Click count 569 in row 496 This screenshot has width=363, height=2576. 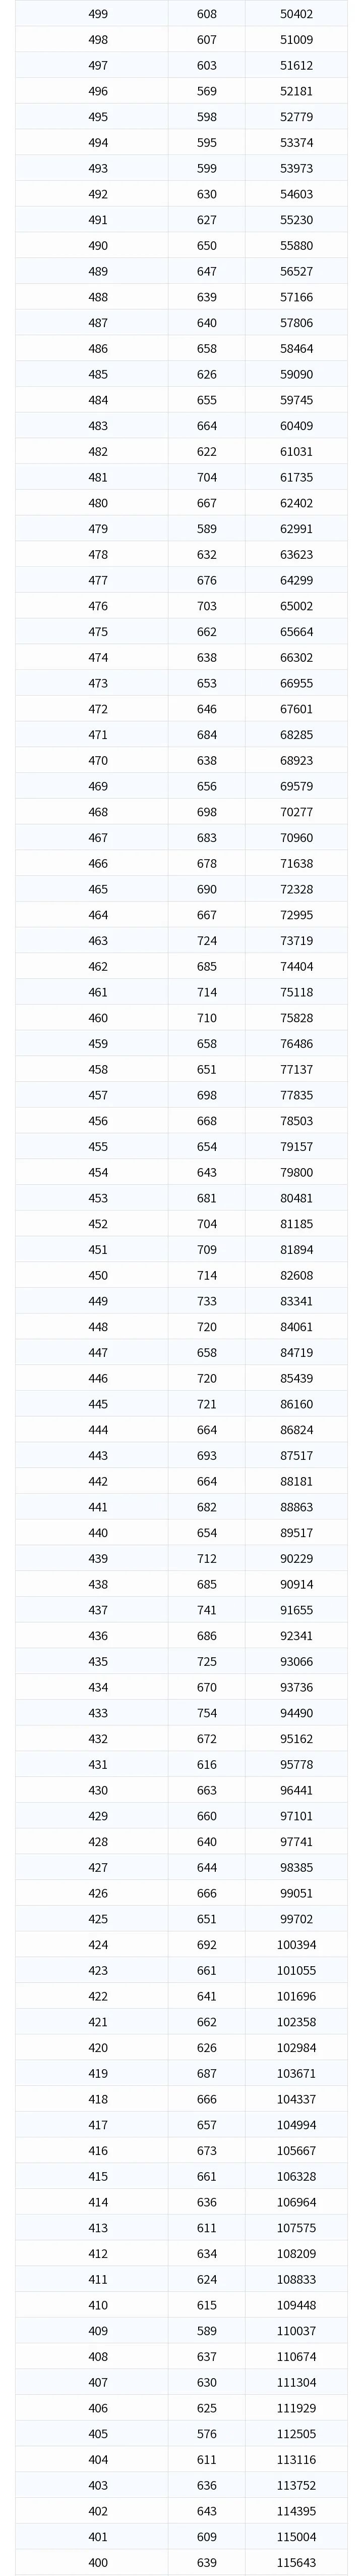[x=206, y=91]
